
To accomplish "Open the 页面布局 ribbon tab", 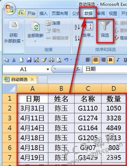I will click(60, 14).
